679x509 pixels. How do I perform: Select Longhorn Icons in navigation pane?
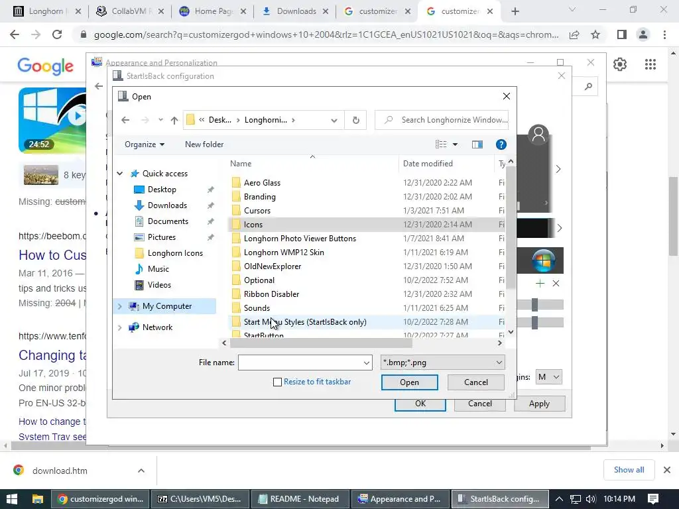click(175, 253)
